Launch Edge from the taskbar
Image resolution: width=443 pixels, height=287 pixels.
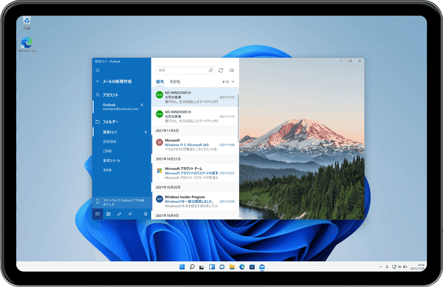(242, 267)
